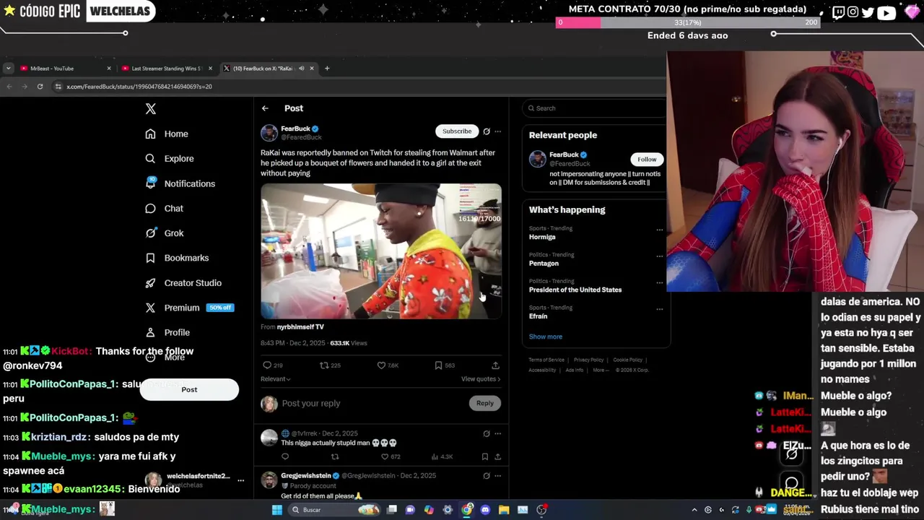Open more options on Gregjewishstein's reply
Image resolution: width=924 pixels, height=520 pixels.
click(x=497, y=476)
